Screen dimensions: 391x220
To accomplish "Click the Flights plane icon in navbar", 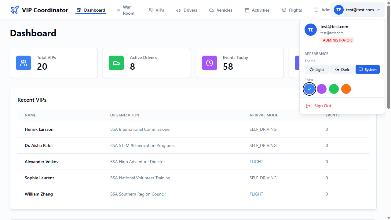I will (284, 10).
